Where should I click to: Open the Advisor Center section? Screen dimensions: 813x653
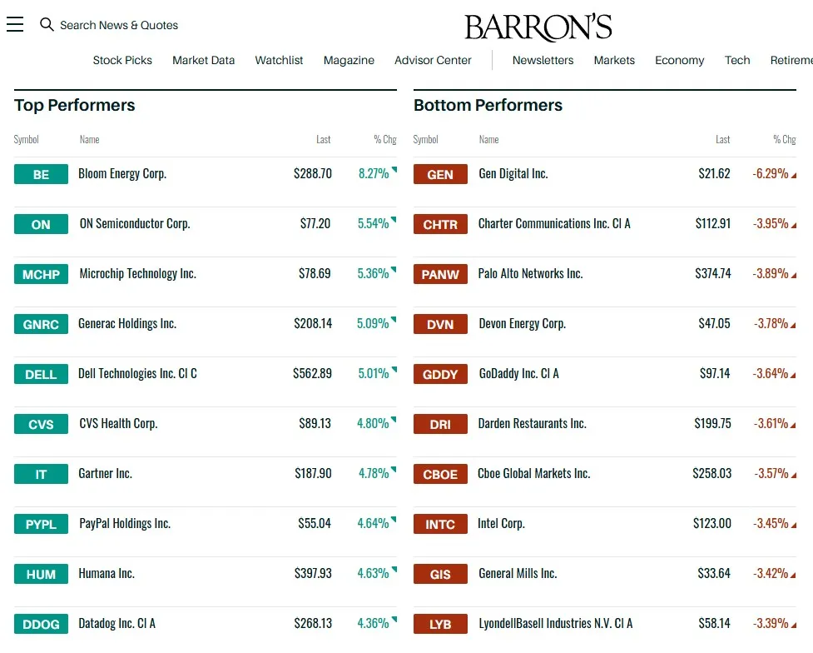433,60
